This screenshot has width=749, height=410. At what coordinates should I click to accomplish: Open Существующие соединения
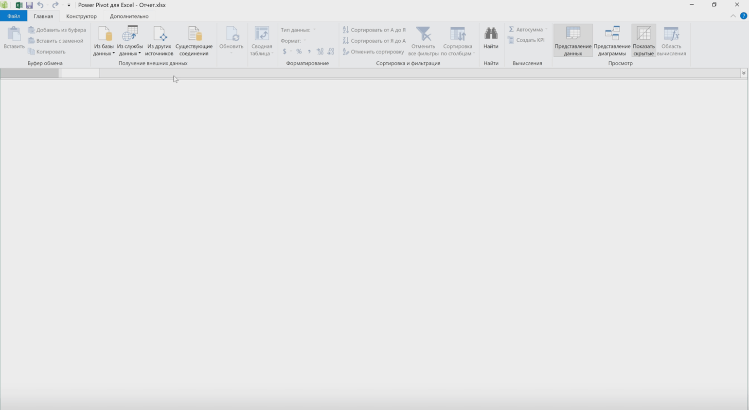coord(194,41)
